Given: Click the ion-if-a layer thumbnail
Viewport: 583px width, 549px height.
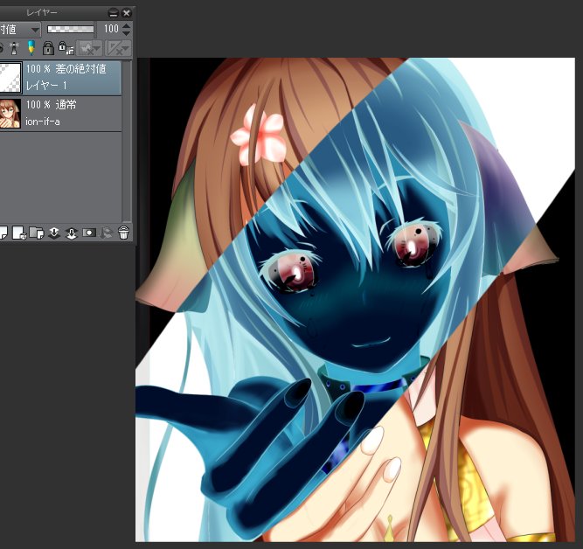Looking at the screenshot, I should click(x=10, y=114).
